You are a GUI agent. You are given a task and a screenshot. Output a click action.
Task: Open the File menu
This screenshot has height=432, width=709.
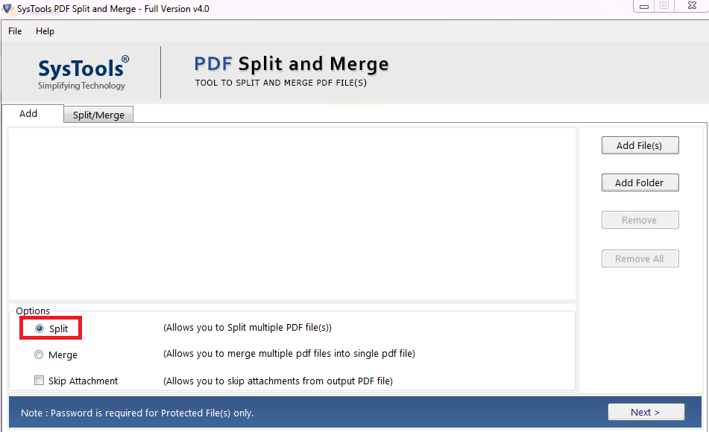15,31
